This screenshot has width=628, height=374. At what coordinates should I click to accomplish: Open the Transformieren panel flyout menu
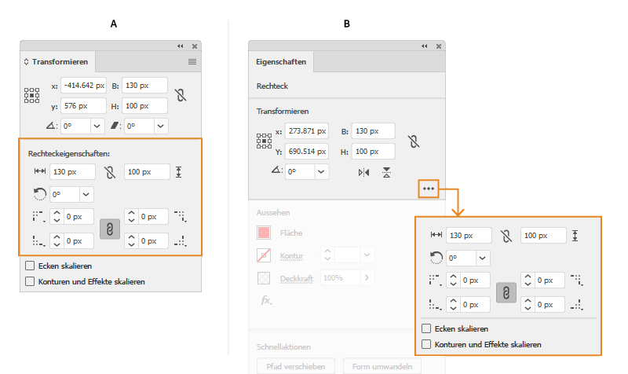(192, 61)
